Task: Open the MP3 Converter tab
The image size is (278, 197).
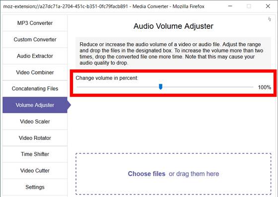Action: (35, 23)
